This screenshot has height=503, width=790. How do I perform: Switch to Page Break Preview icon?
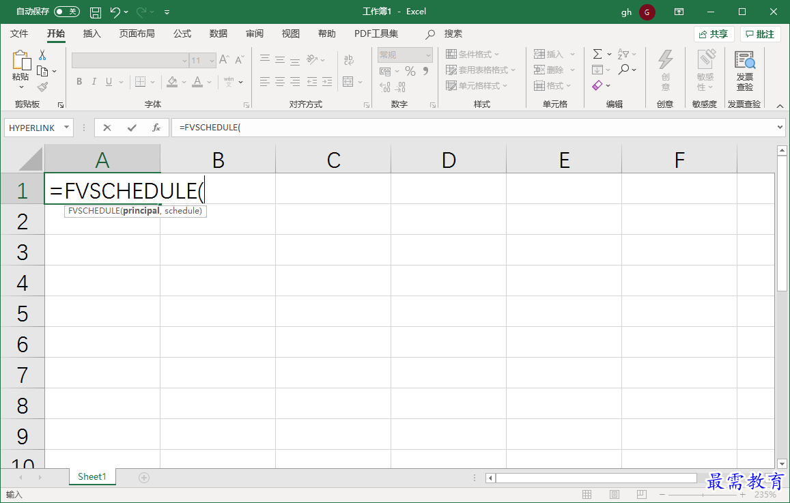(x=641, y=494)
